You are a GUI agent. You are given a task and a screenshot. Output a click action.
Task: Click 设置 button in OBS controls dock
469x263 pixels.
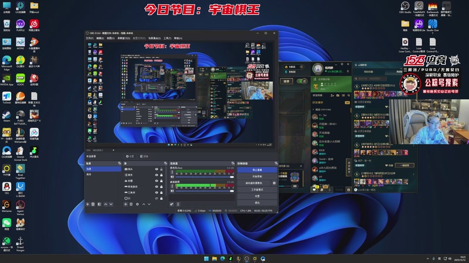click(257, 196)
